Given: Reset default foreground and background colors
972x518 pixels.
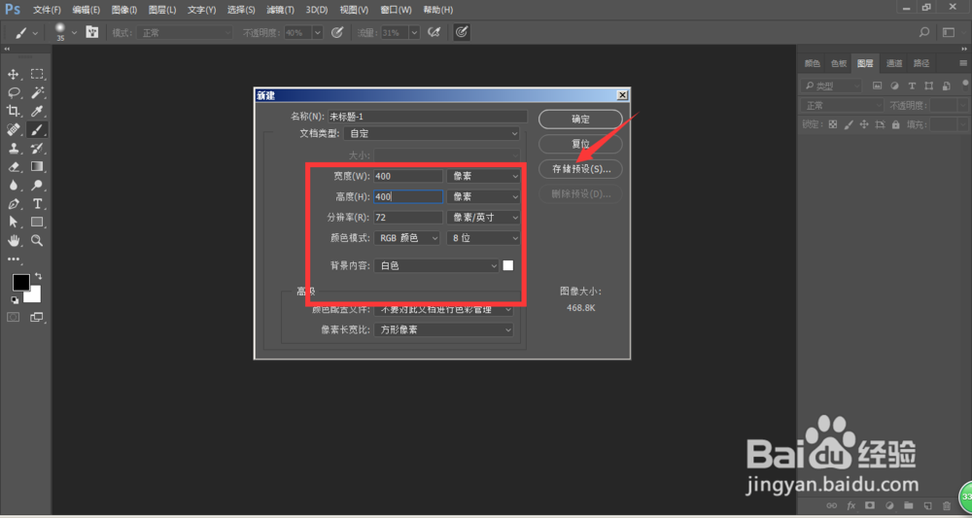Looking at the screenshot, I should pos(15,300).
